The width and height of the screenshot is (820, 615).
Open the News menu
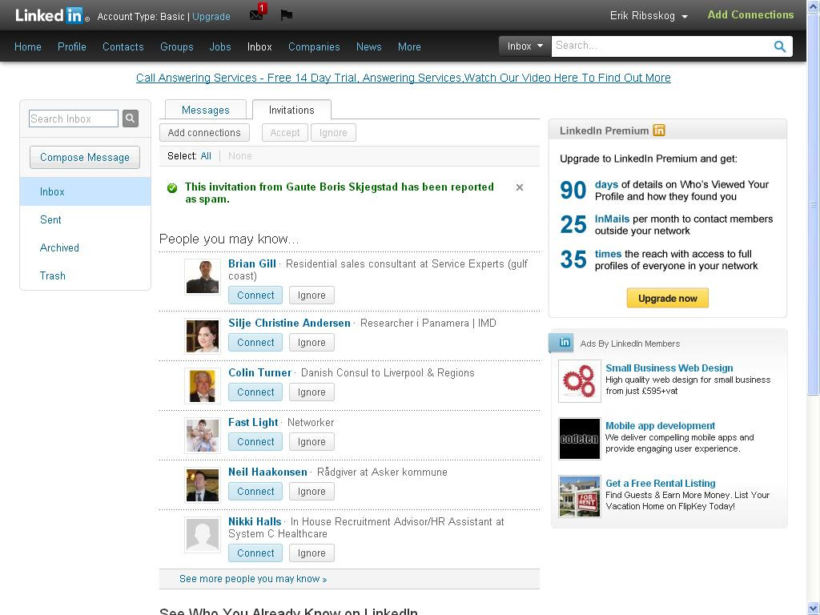pos(368,46)
